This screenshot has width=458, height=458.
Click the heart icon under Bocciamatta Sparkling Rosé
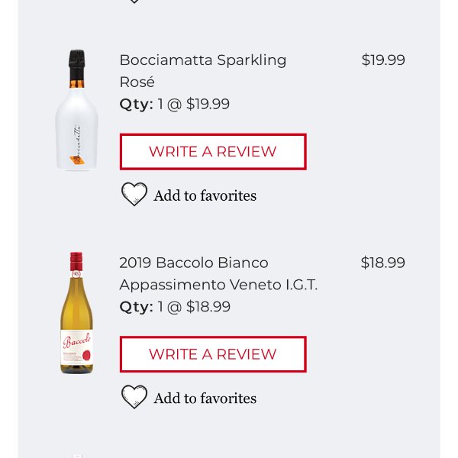click(x=134, y=194)
